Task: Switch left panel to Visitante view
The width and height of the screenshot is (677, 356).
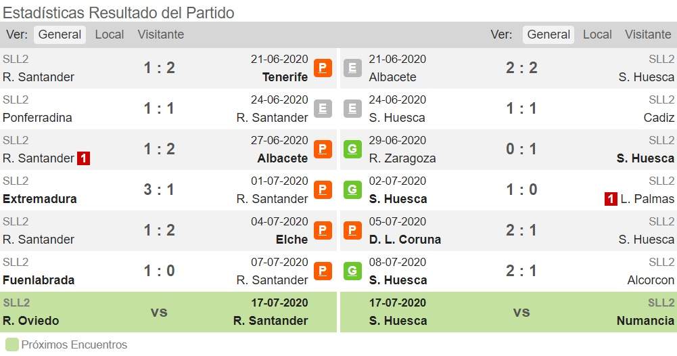Action: coord(160,35)
